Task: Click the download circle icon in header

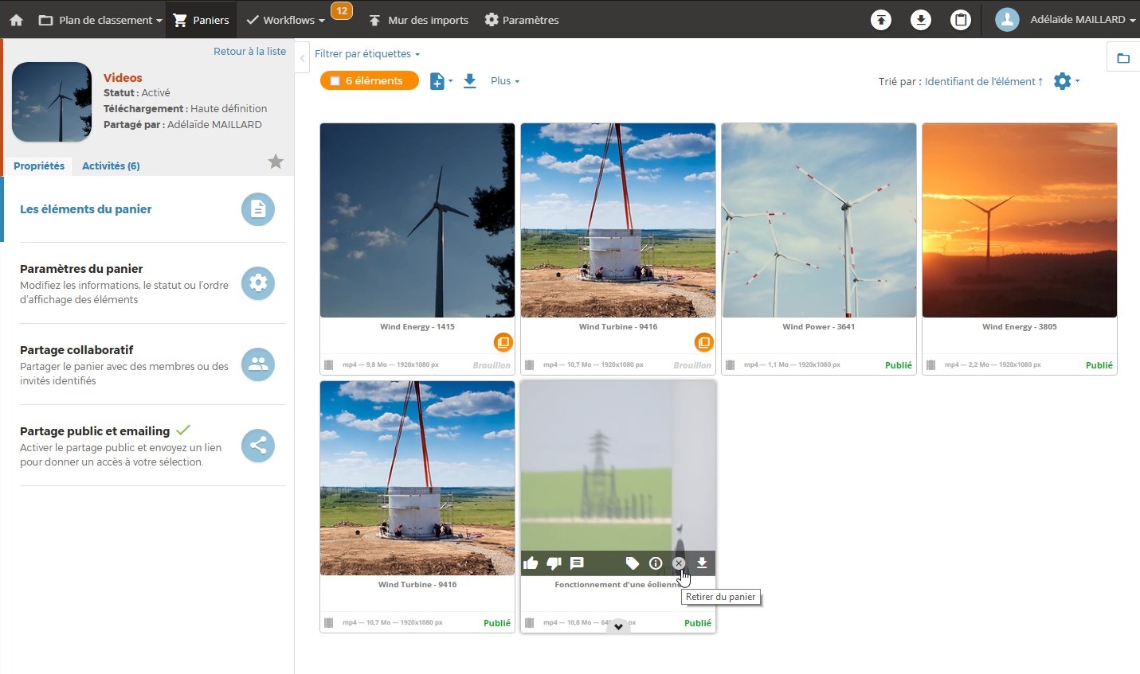Action: pos(921,20)
